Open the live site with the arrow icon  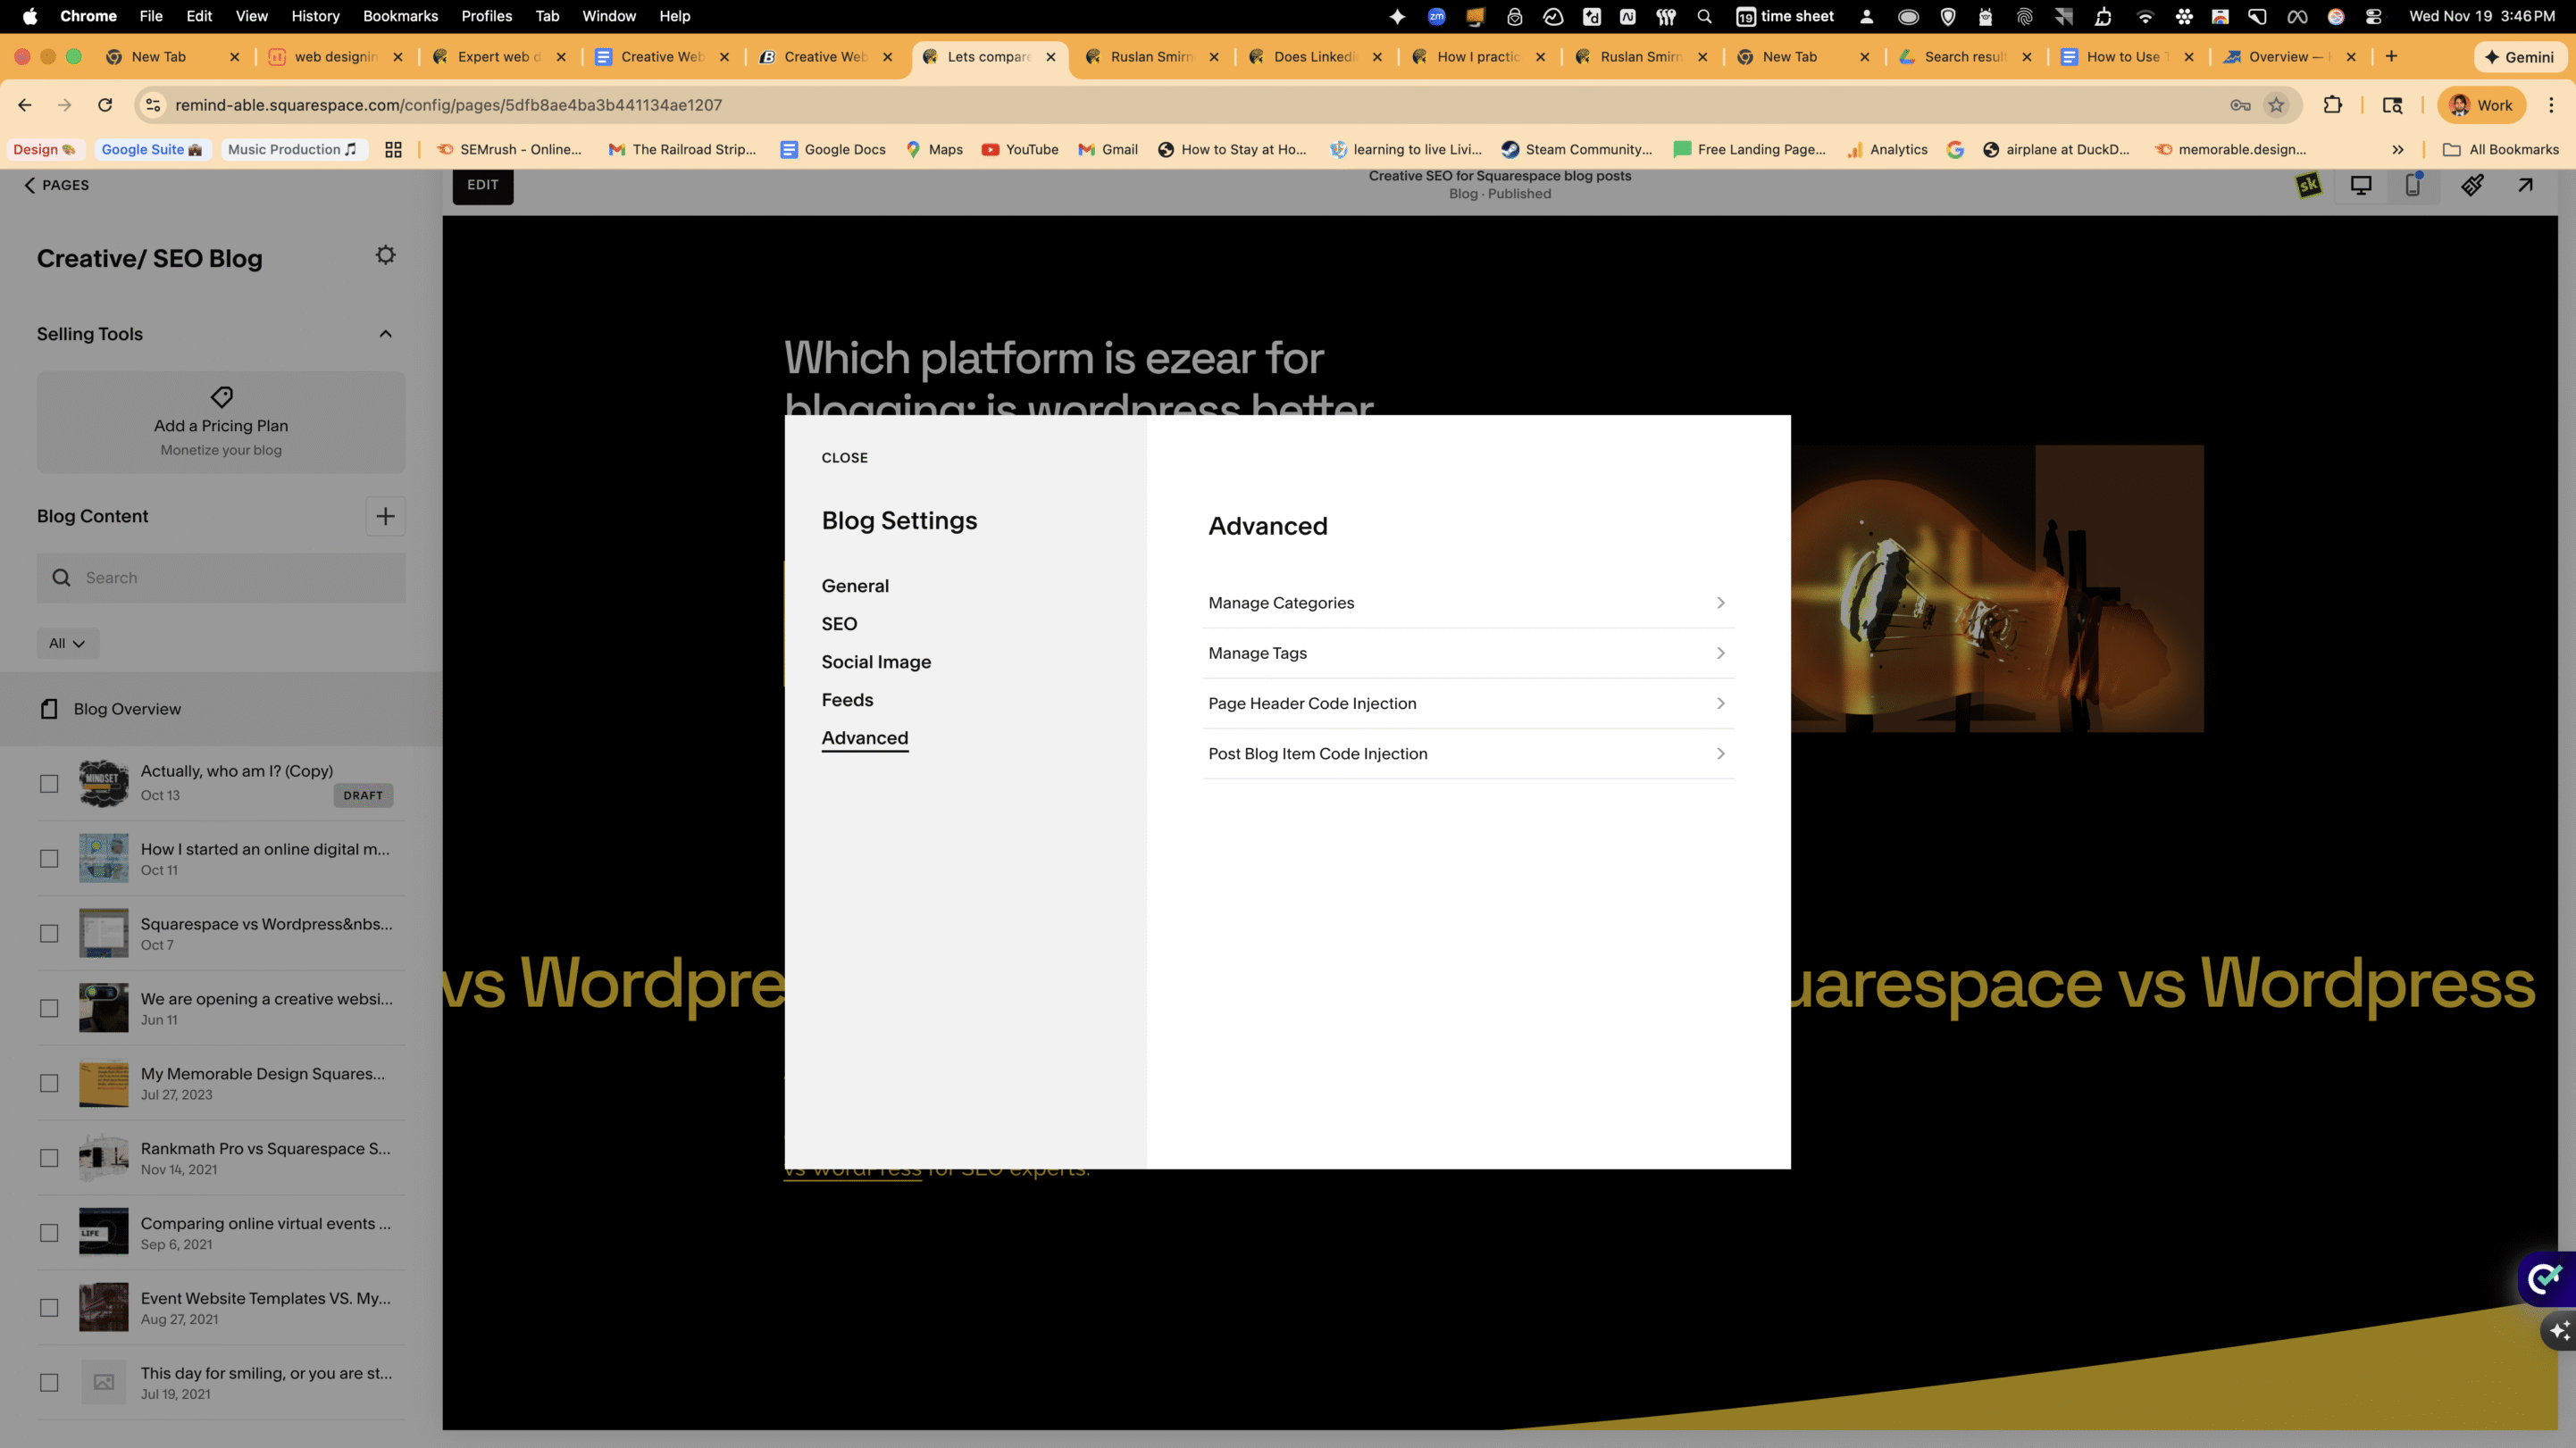[x=2525, y=185]
